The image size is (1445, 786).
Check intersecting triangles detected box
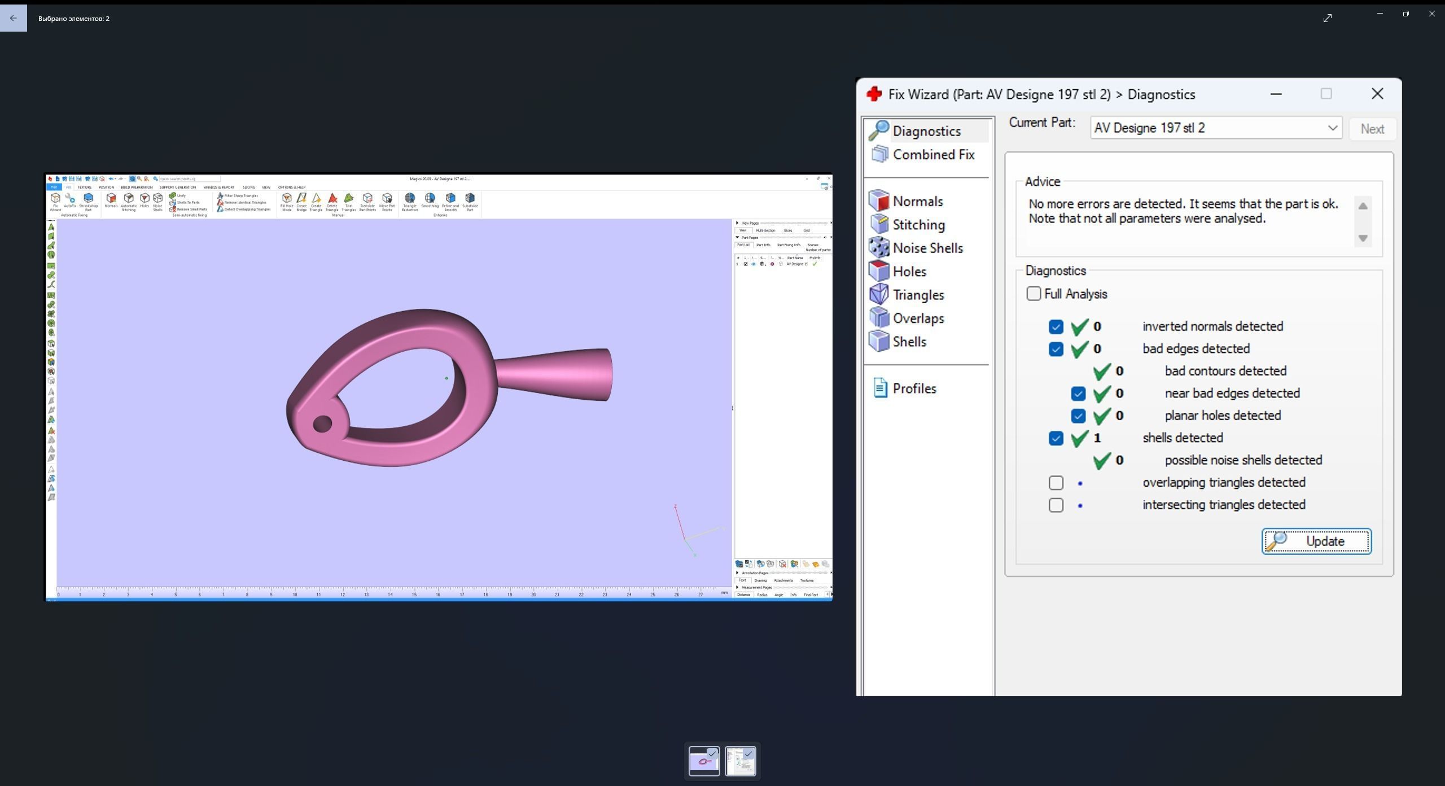pos(1056,505)
